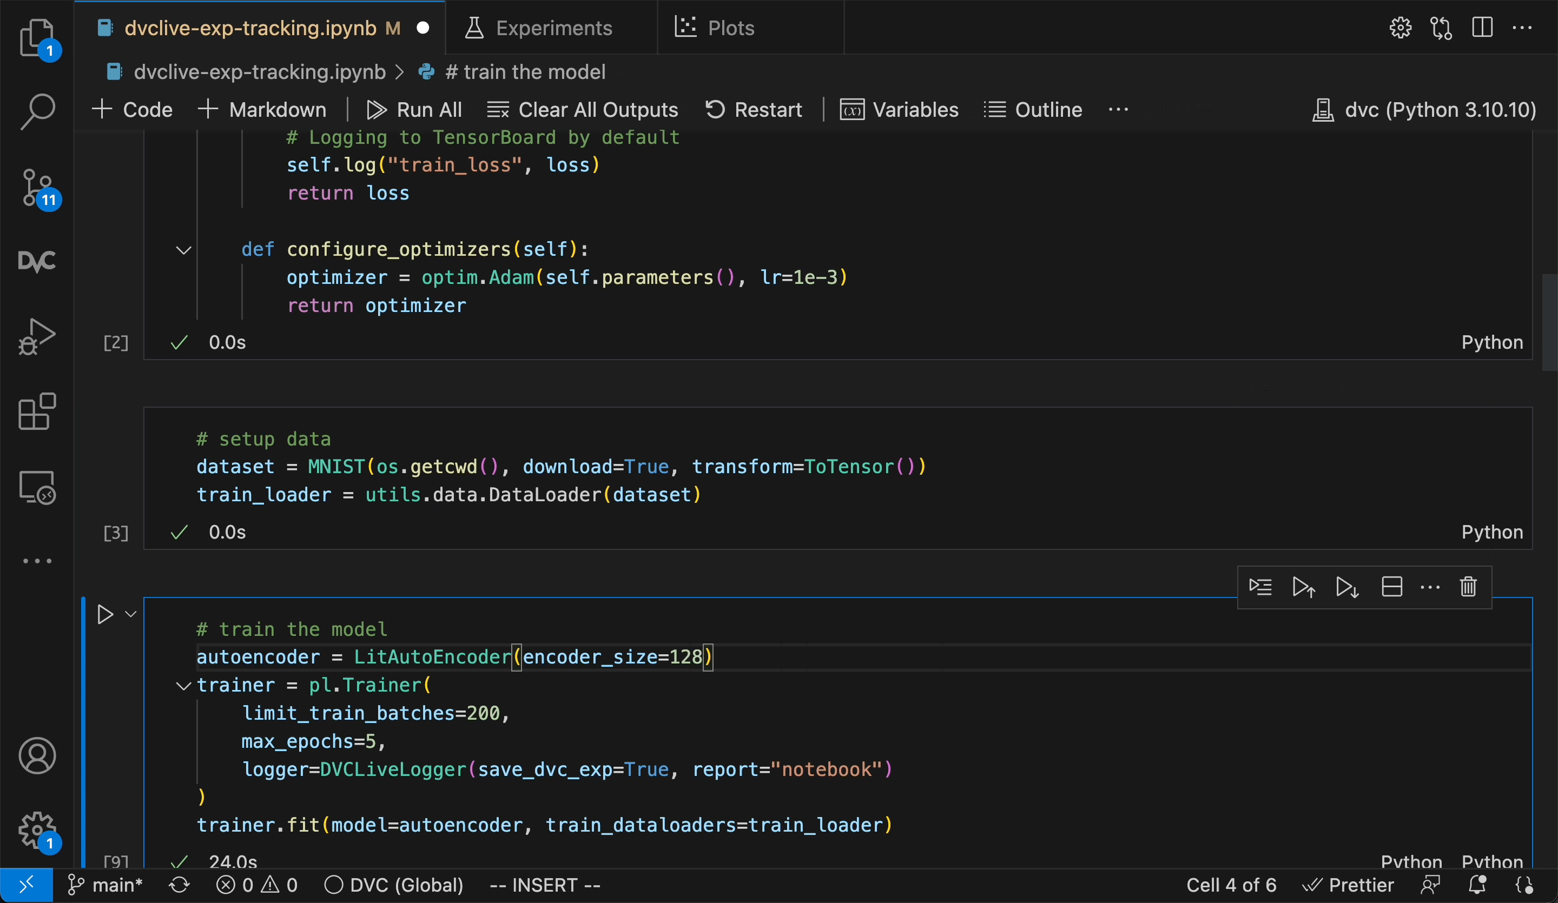This screenshot has height=903, width=1558.
Task: Click Clear All Outputs button
Action: coord(583,110)
